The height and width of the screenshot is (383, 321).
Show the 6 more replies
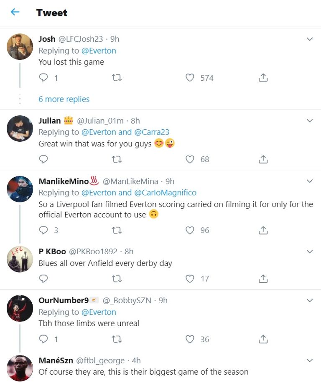point(64,99)
